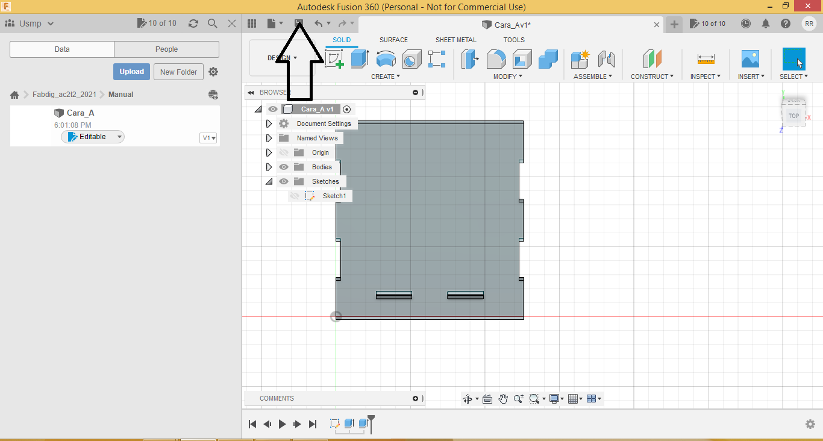Screen dimensions: 823x441
Task: Click the Measure icon under Inspect
Action: (x=706, y=59)
